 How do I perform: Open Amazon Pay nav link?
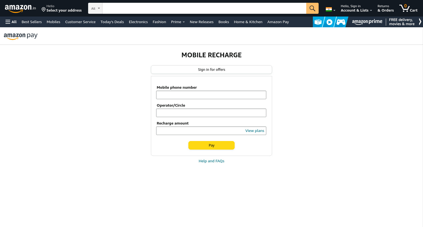(x=278, y=22)
